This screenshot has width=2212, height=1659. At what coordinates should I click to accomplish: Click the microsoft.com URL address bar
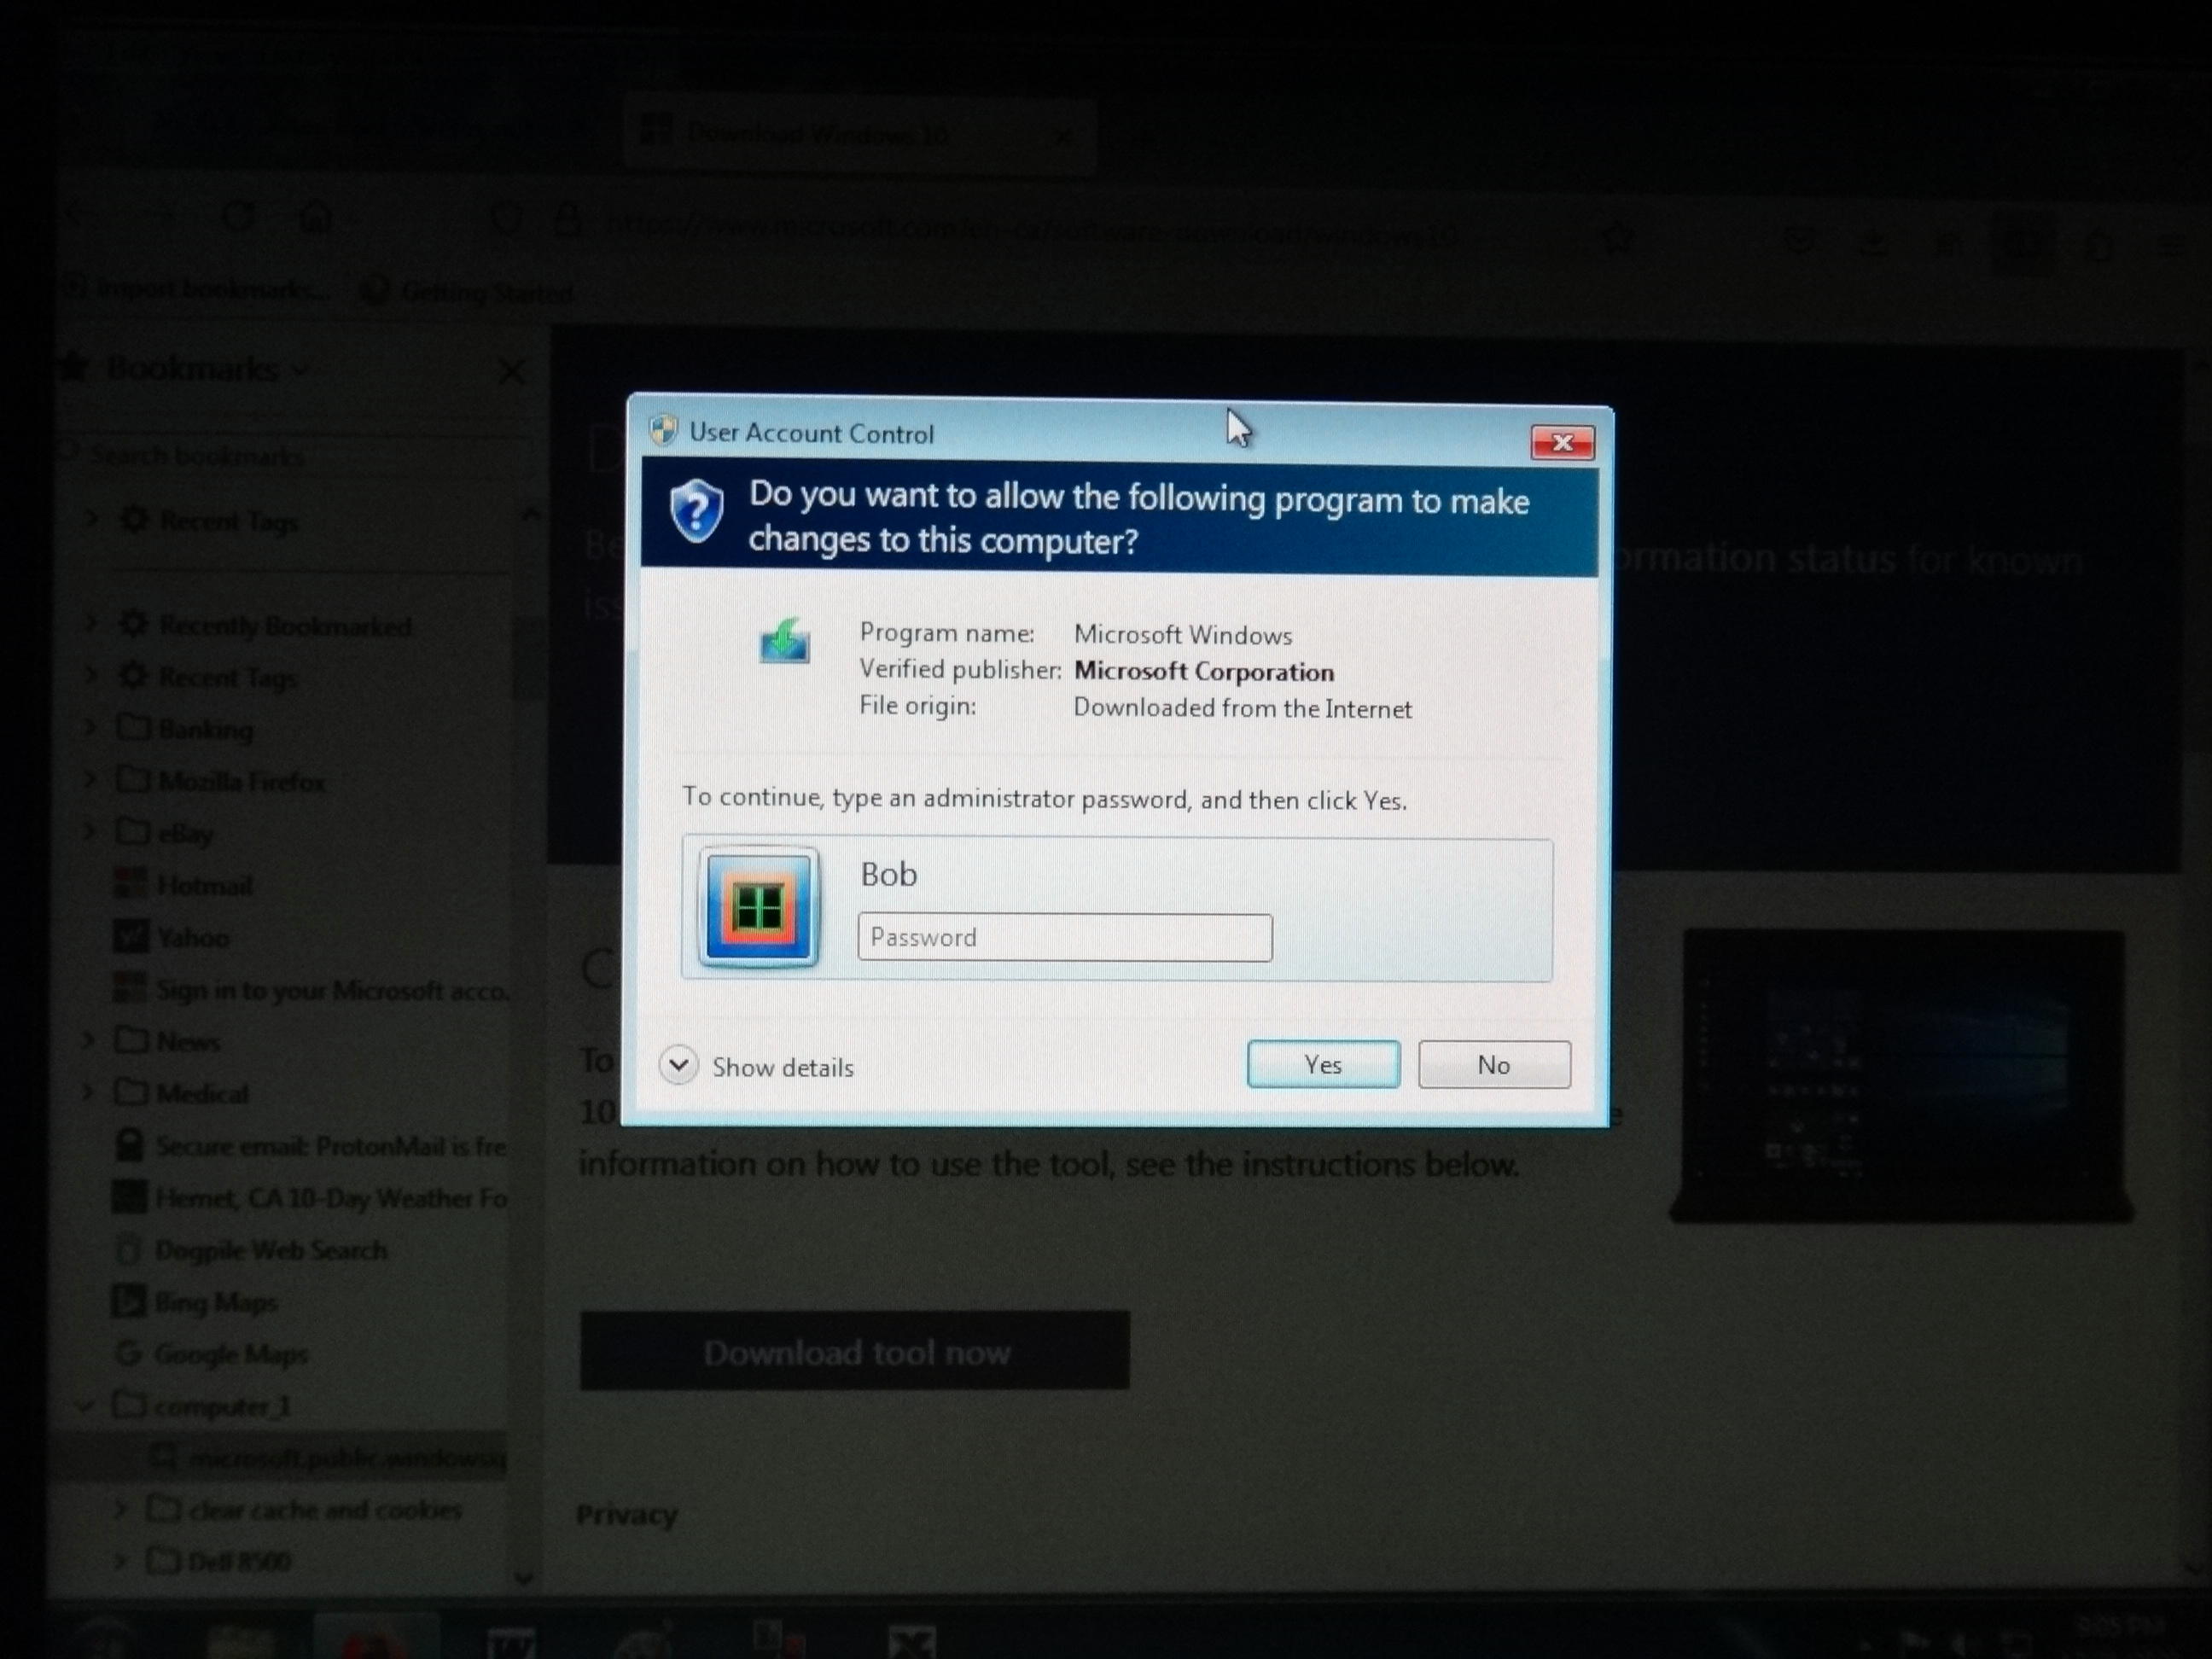click(1030, 230)
